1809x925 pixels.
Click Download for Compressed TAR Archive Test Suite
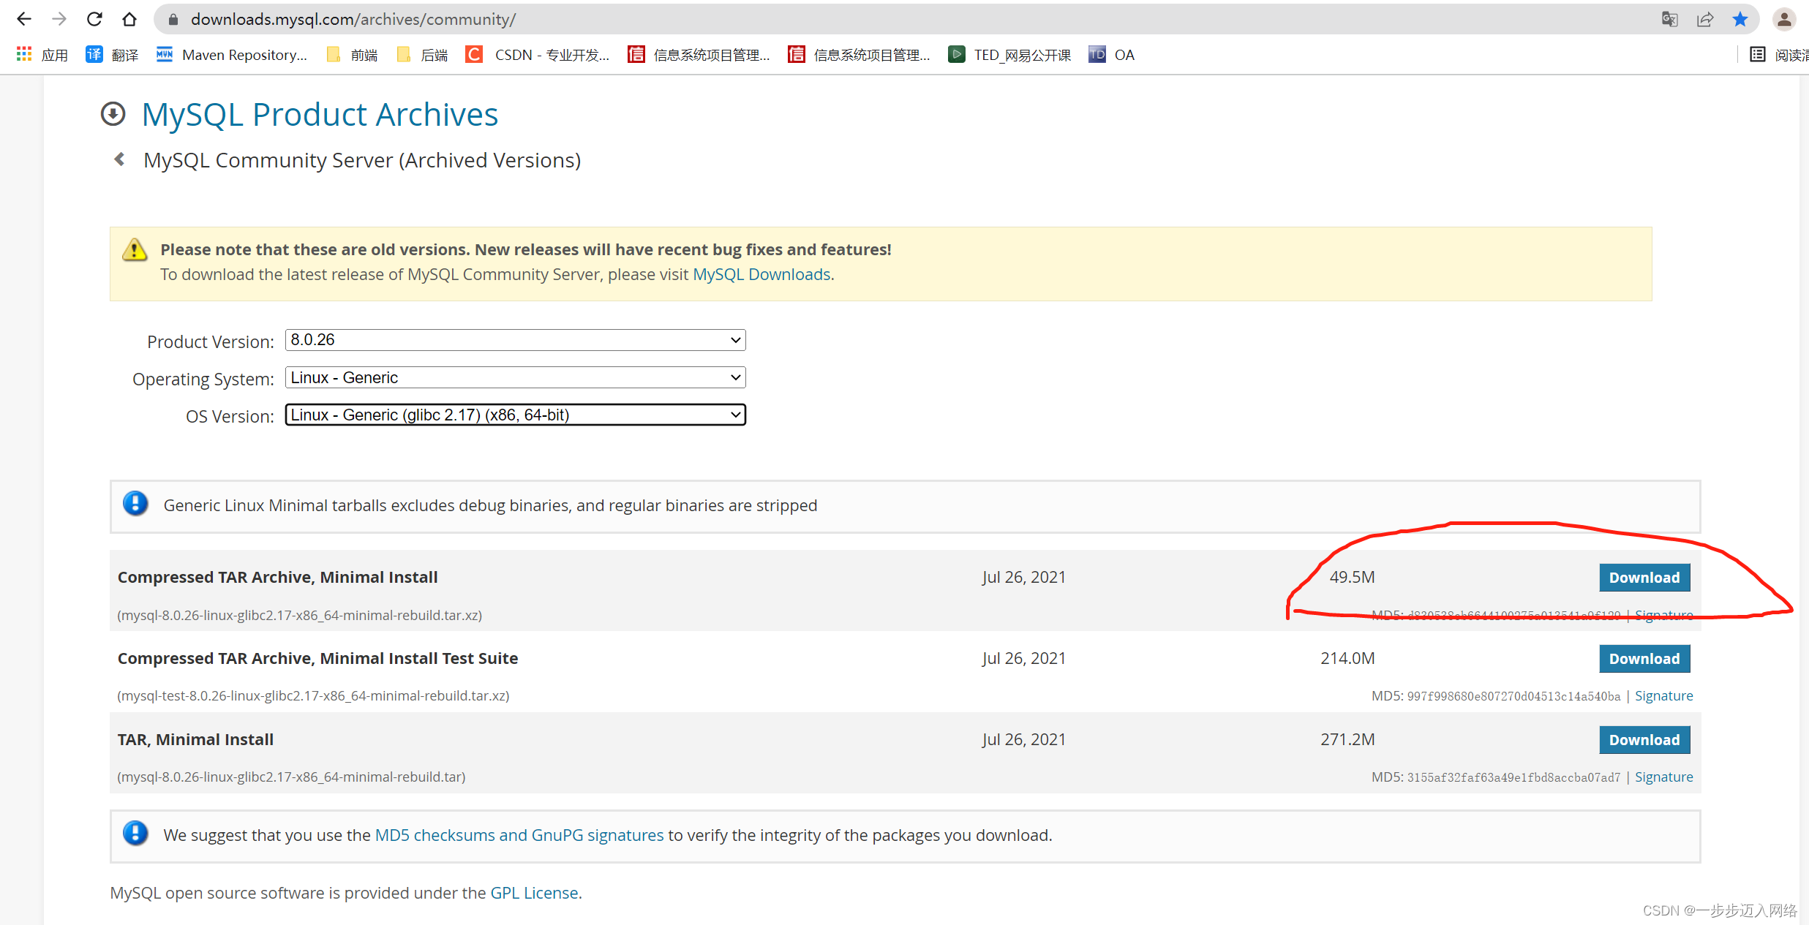click(1644, 658)
